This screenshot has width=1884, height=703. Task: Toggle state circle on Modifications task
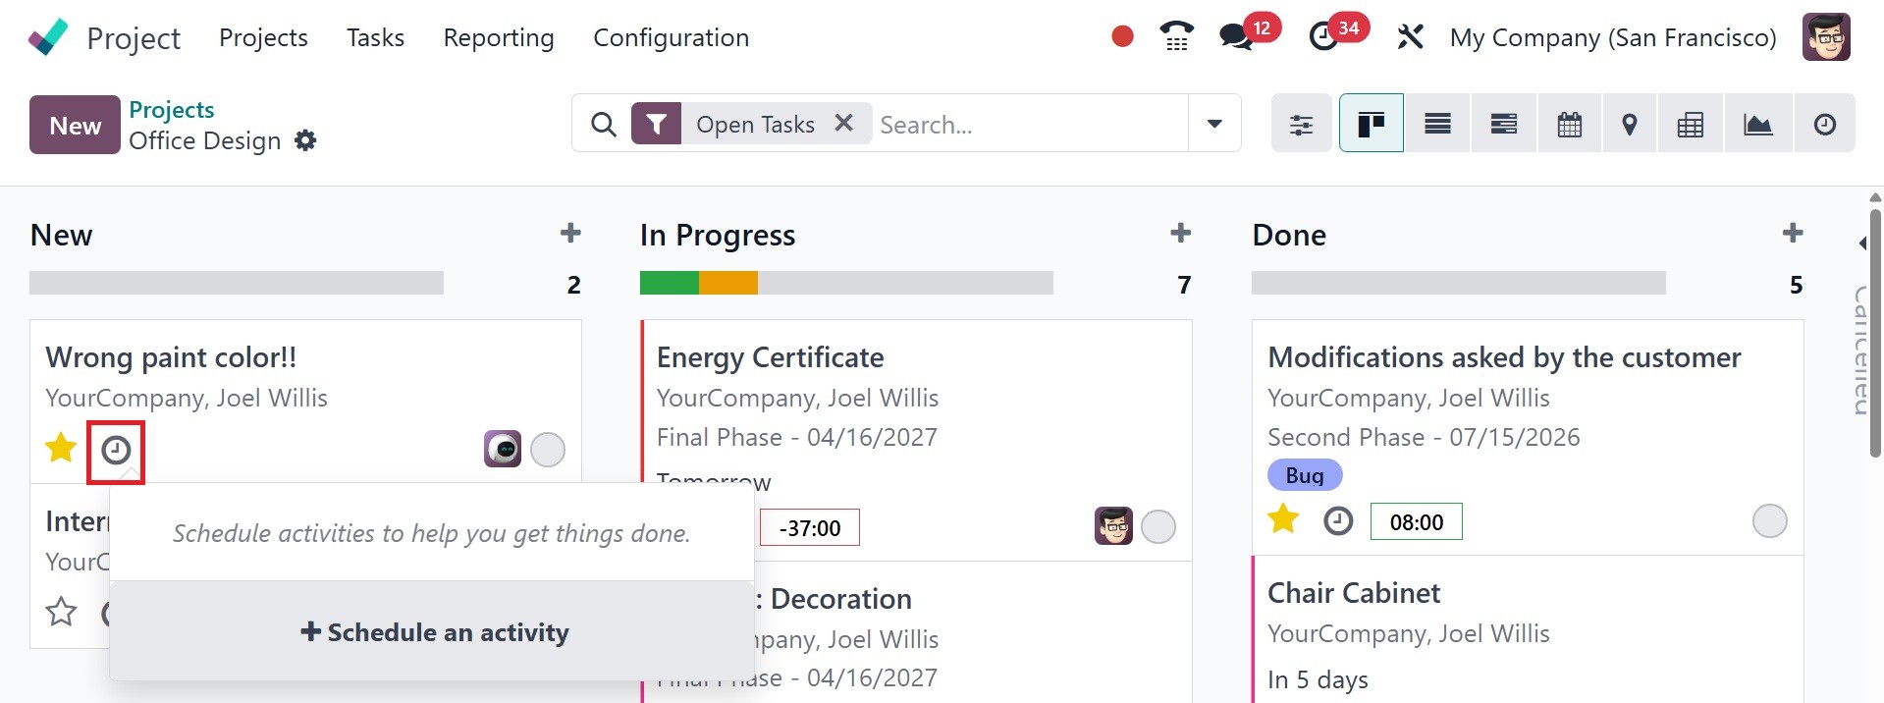click(1769, 521)
